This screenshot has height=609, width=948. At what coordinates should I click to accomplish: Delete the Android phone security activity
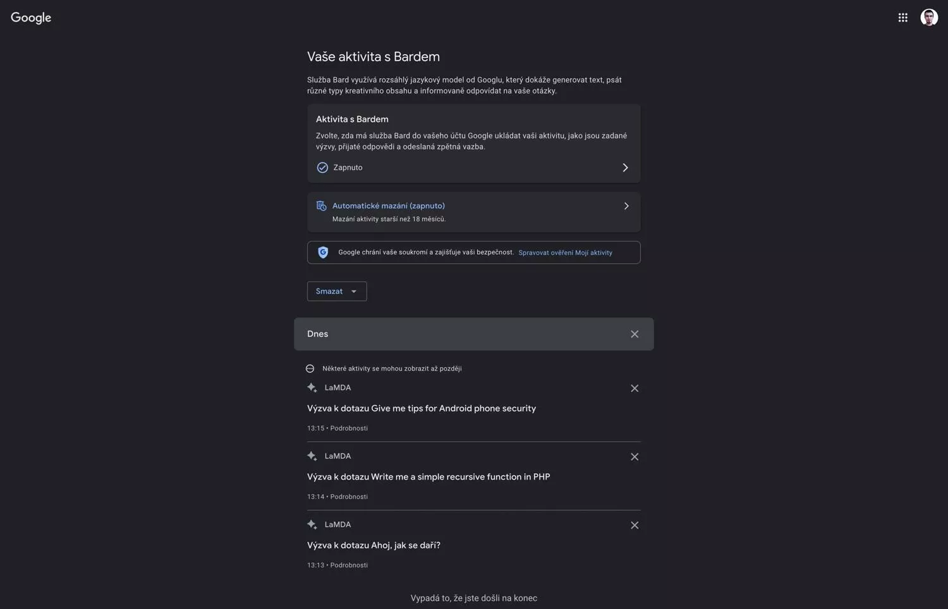pos(634,388)
